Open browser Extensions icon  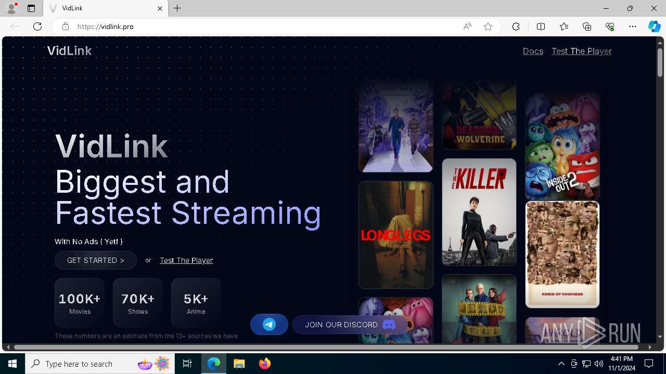pyautogui.click(x=516, y=26)
